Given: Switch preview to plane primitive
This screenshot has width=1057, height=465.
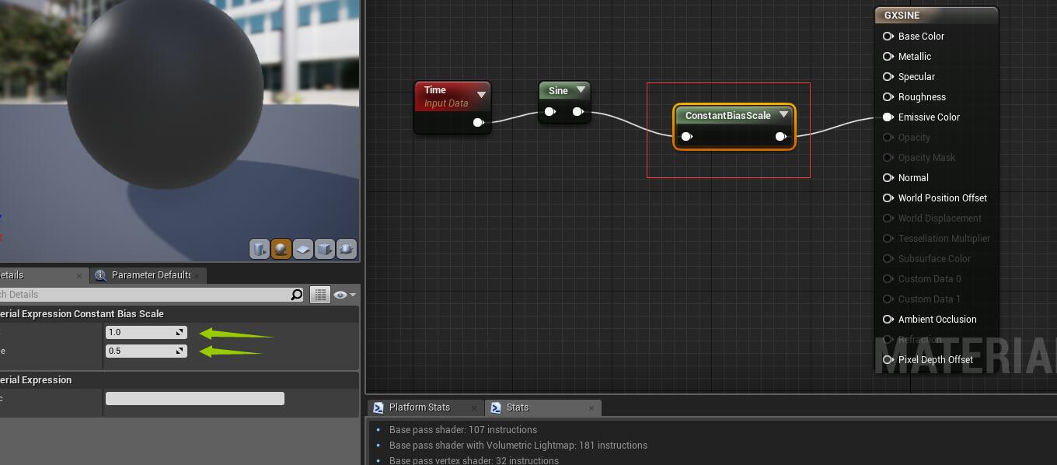Looking at the screenshot, I should tap(302, 249).
